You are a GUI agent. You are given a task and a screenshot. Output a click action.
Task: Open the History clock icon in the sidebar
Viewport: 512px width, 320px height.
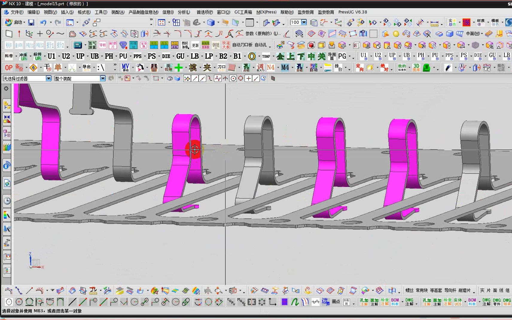click(x=7, y=201)
